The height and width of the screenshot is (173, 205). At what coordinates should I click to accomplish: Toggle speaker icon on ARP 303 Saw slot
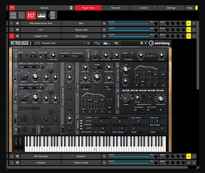click(17, 156)
